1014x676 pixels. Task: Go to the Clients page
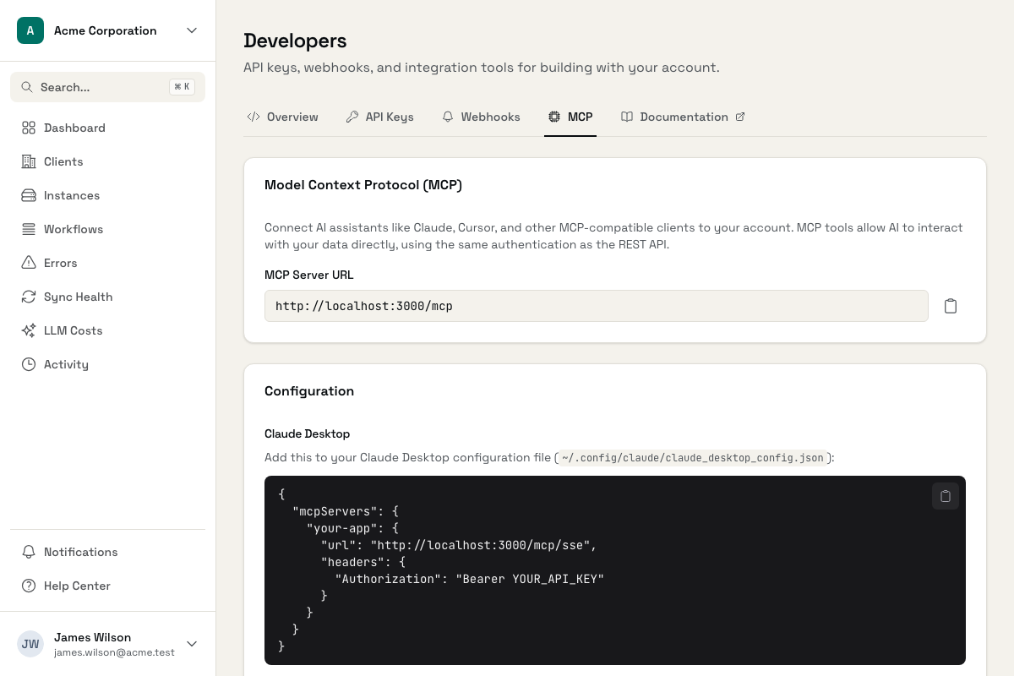(x=63, y=161)
